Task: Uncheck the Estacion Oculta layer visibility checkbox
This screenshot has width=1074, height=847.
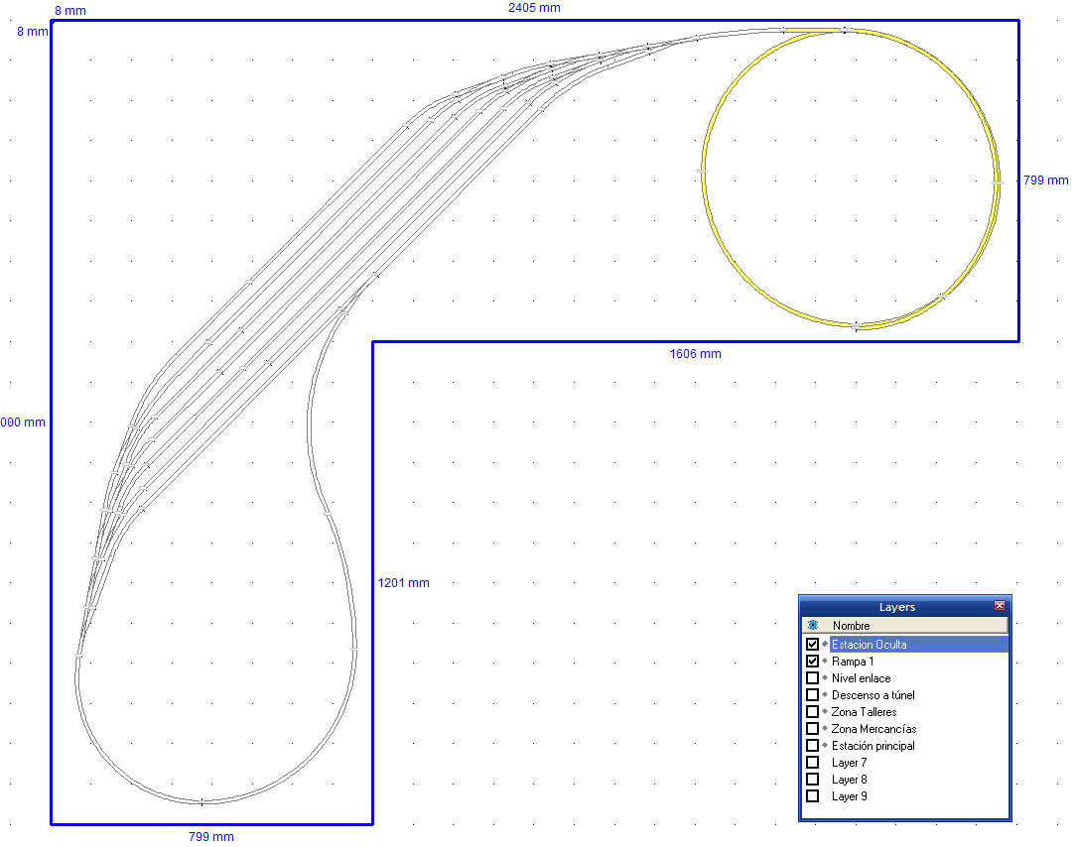Action: coord(812,644)
